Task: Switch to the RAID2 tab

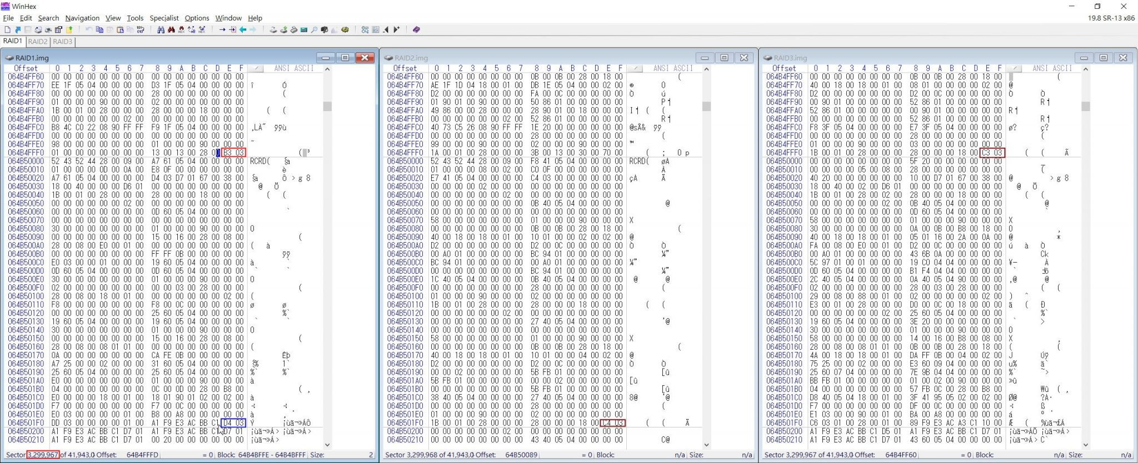Action: [x=38, y=42]
